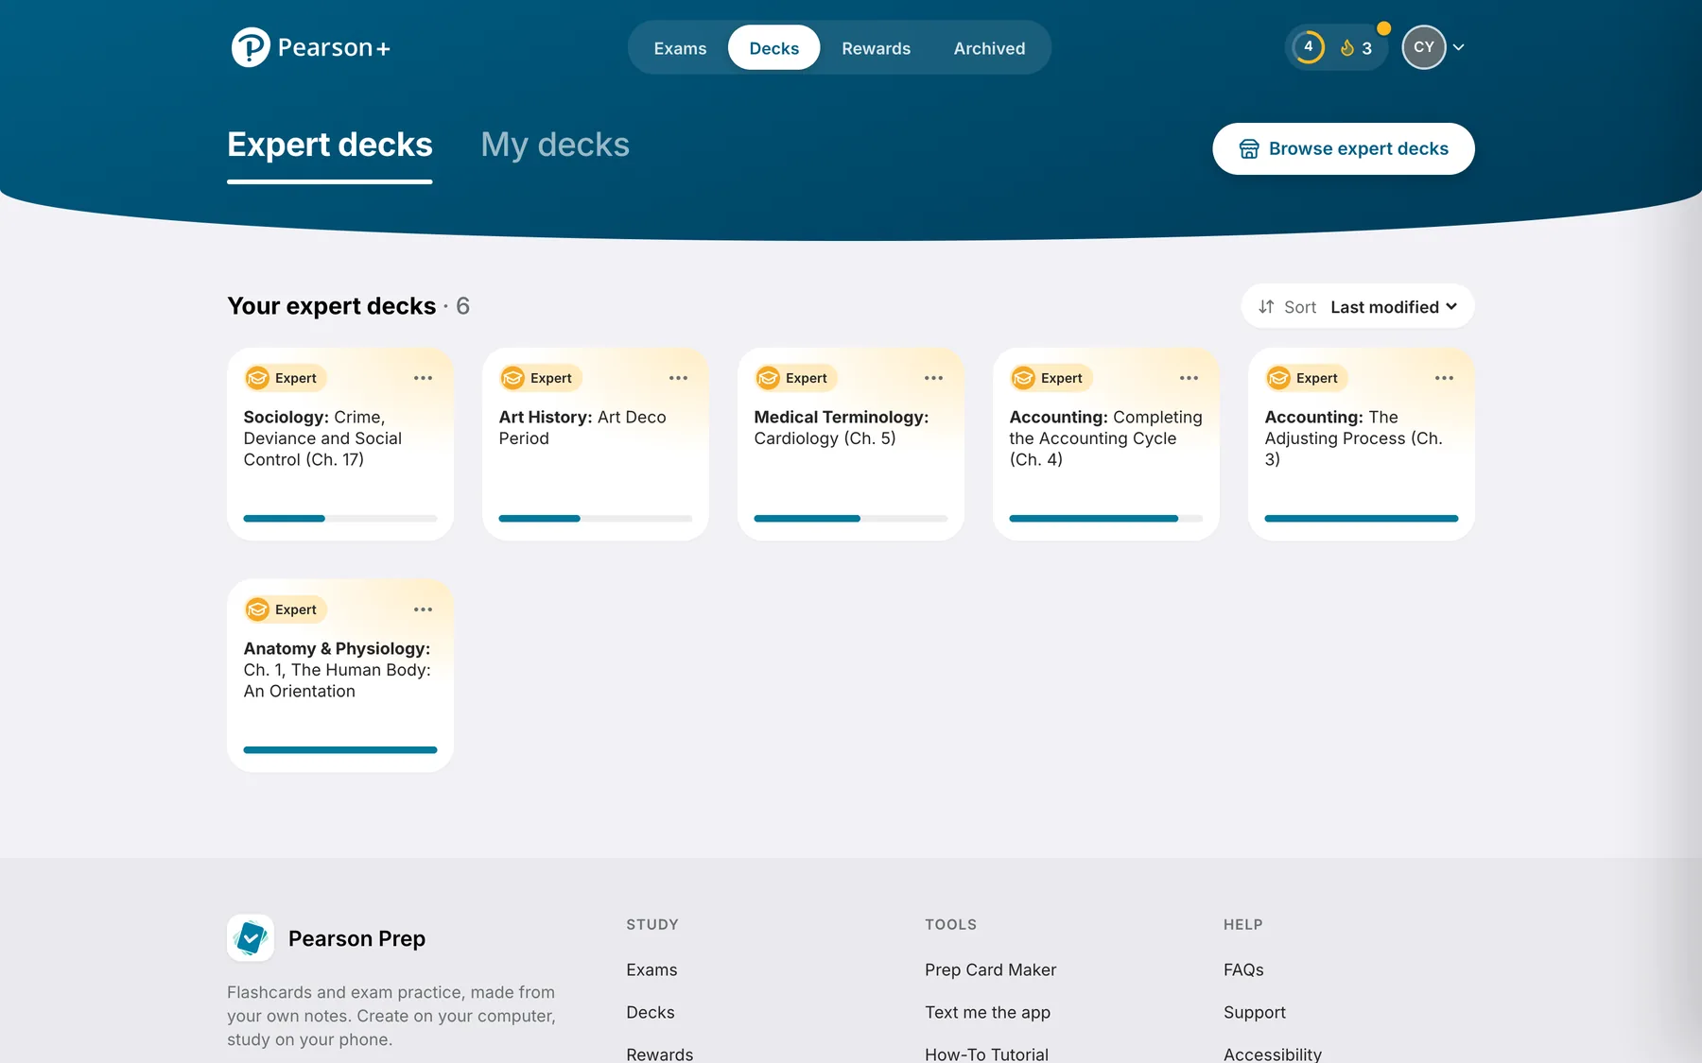Screen dimensions: 1702x1063
Task: Click the sort arrows icon
Action: (1266, 306)
